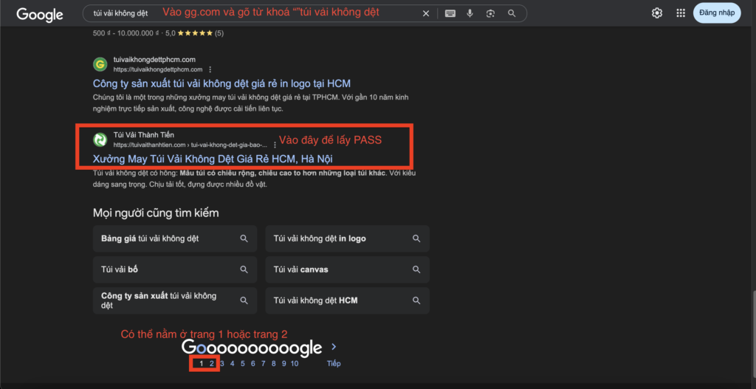This screenshot has width=756, height=389.
Task: Go to results page 4
Action: pos(232,363)
